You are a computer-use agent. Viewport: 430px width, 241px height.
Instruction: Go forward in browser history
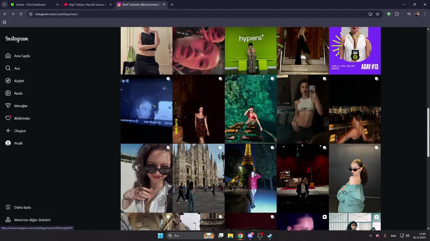point(13,14)
